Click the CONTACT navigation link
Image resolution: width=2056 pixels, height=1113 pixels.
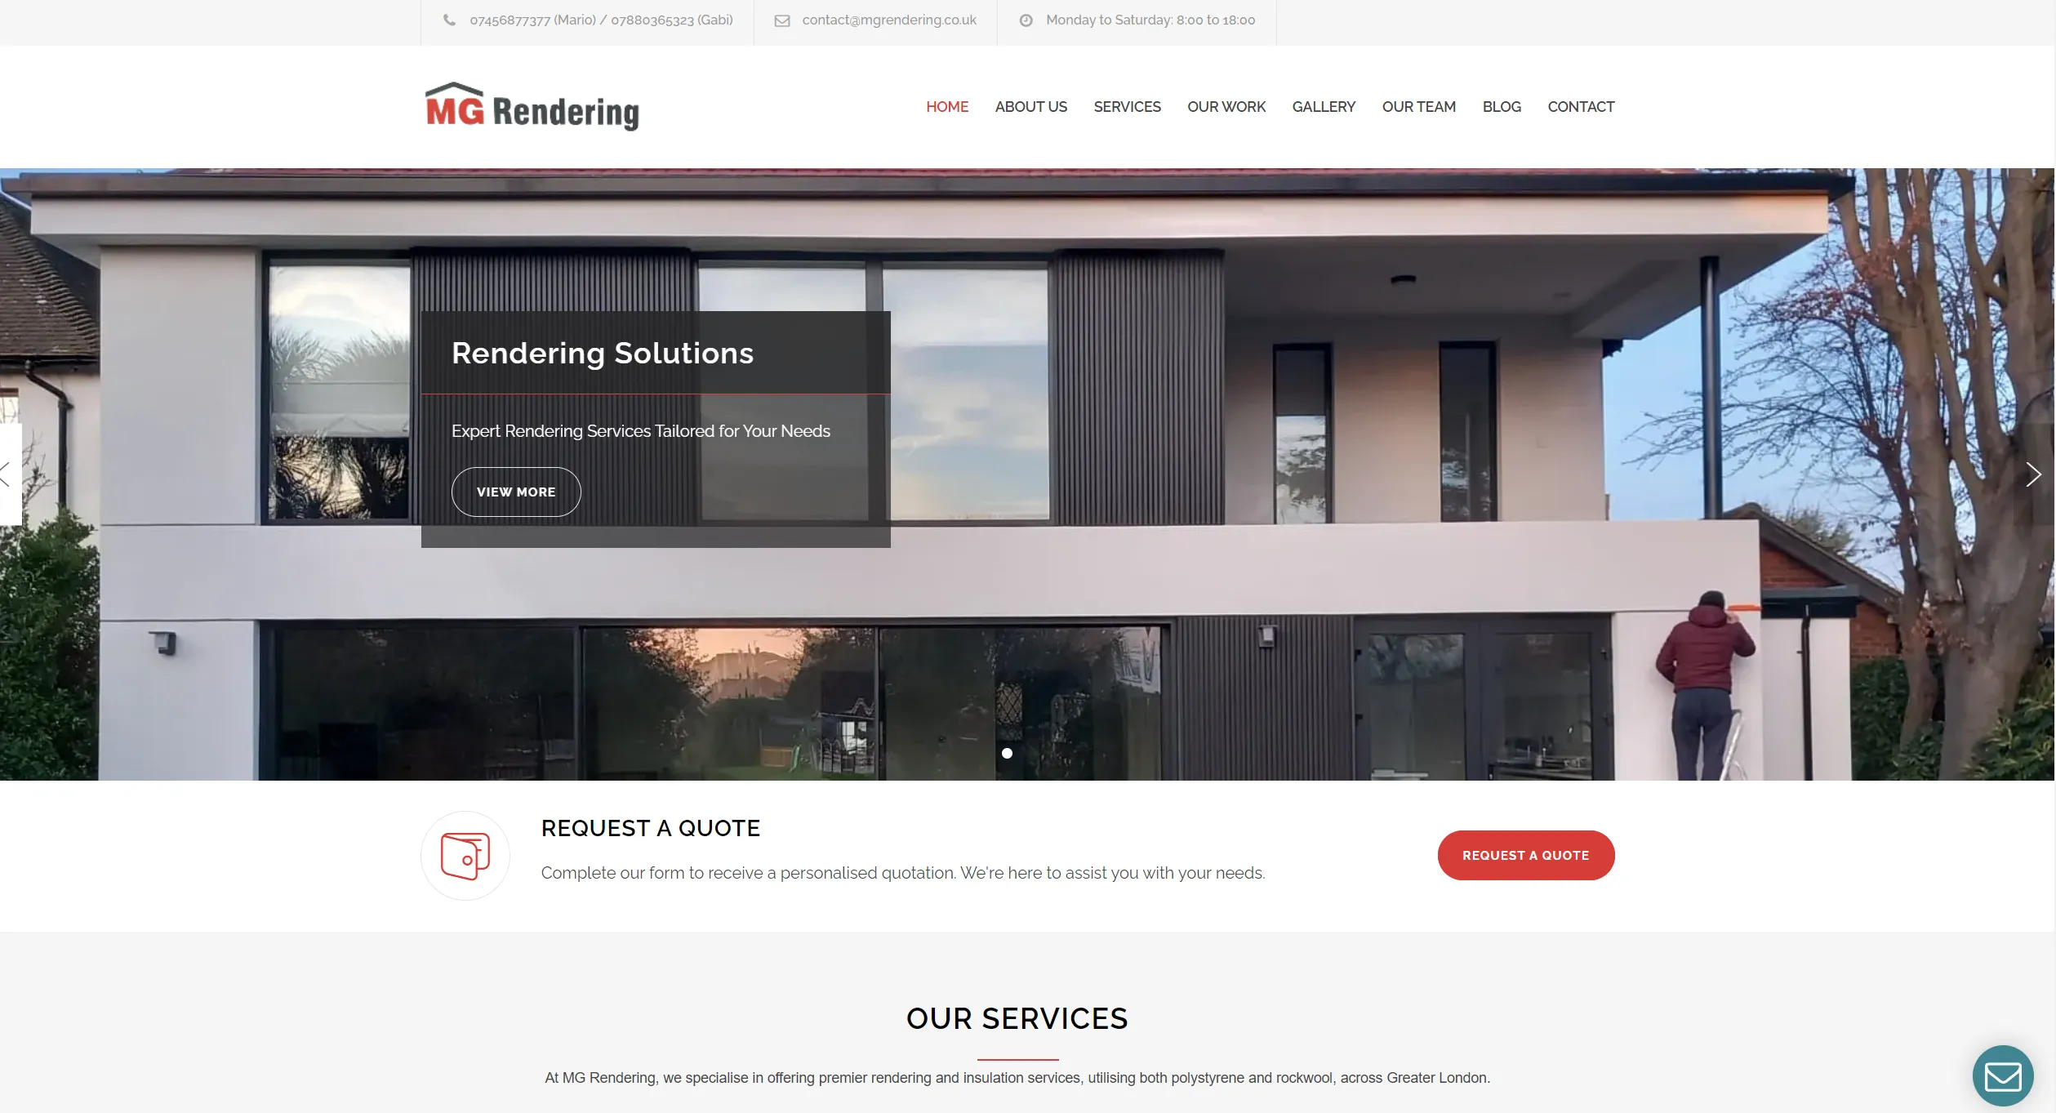tap(1579, 105)
